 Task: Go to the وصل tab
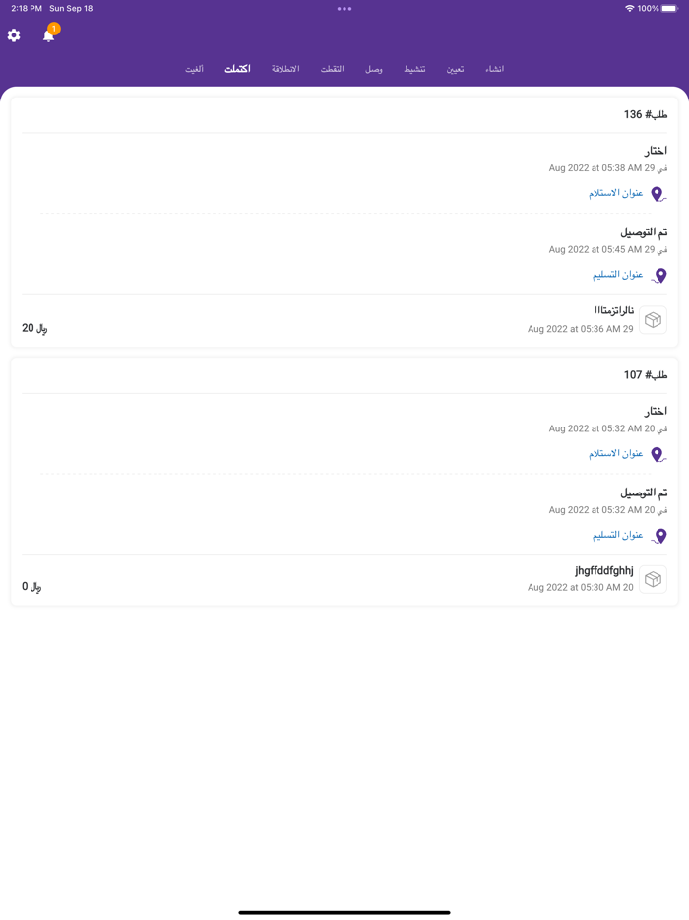pos(374,69)
